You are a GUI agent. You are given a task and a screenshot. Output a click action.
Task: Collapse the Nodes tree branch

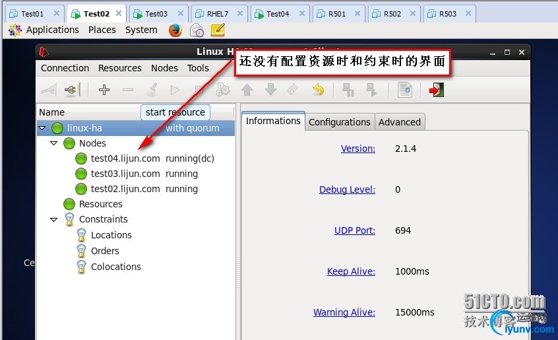[53, 143]
